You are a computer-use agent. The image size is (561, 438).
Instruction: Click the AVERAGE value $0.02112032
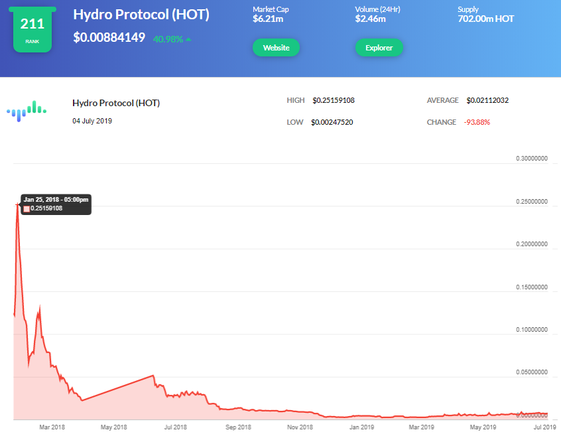[x=487, y=101]
